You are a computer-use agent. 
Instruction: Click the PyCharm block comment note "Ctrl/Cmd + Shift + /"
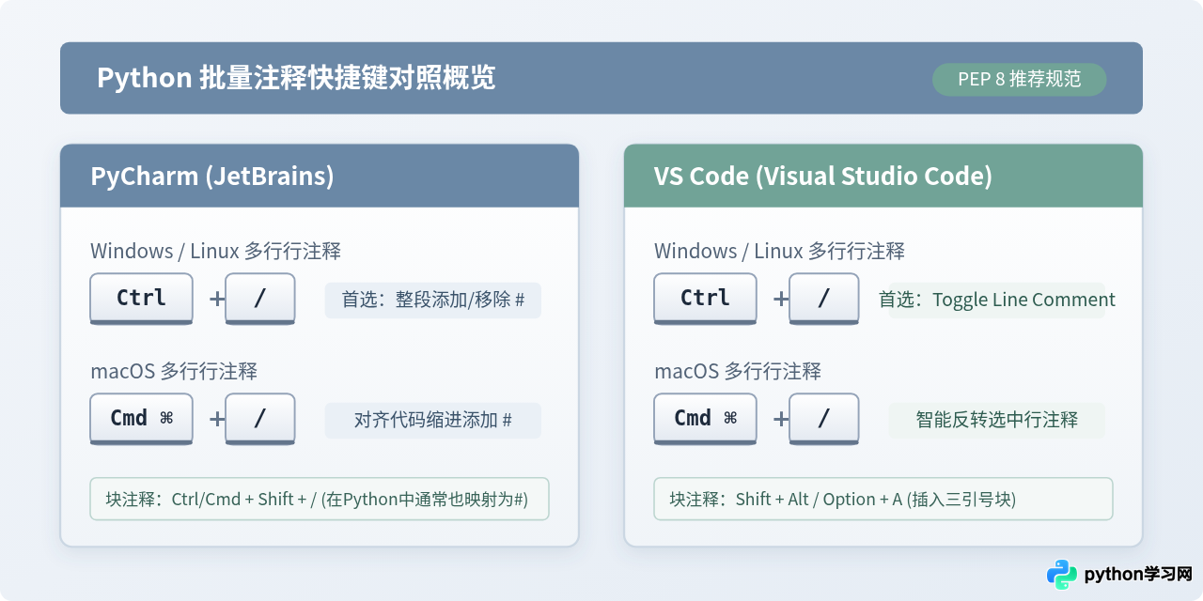320,499
